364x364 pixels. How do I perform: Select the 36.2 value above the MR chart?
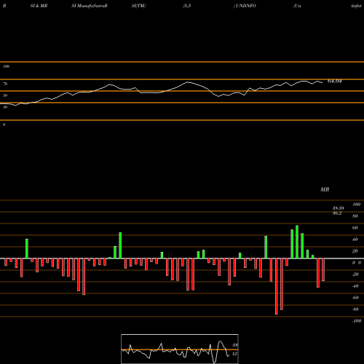[x=337, y=213]
